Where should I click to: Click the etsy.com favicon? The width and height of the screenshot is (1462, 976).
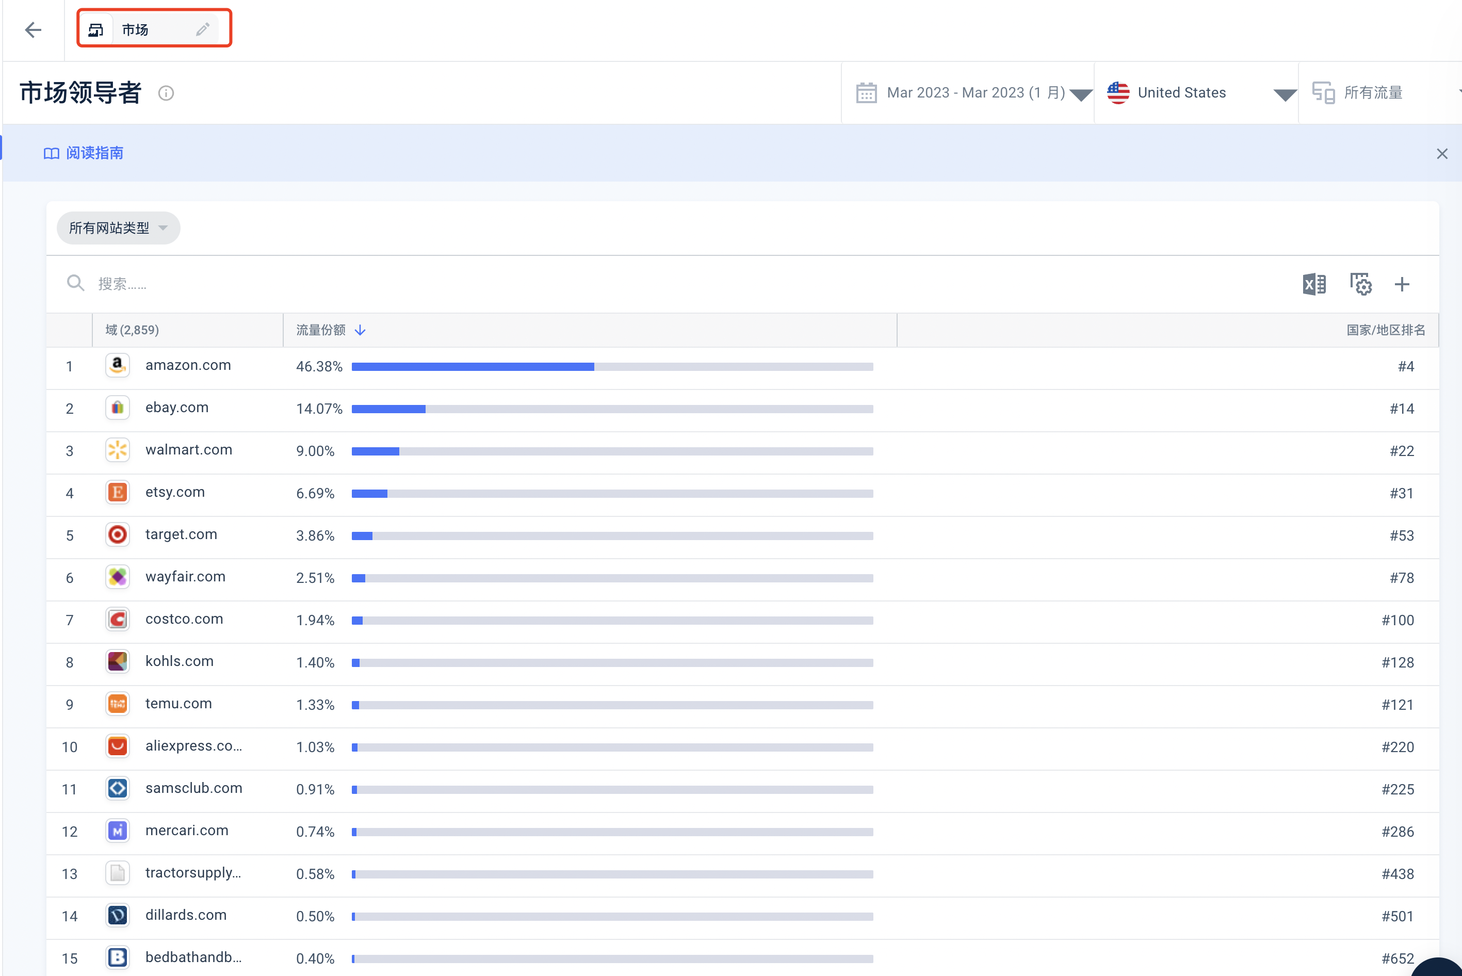pyautogui.click(x=118, y=492)
